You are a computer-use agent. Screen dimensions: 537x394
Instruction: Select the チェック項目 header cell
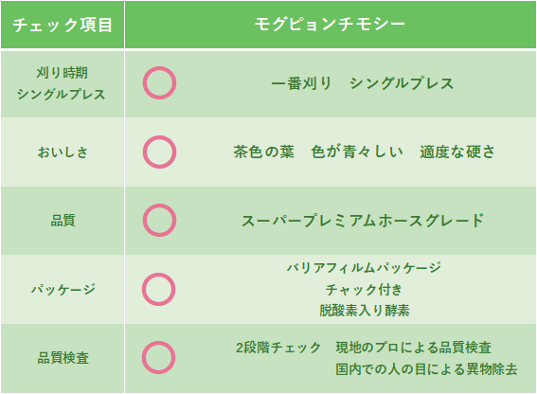click(63, 25)
